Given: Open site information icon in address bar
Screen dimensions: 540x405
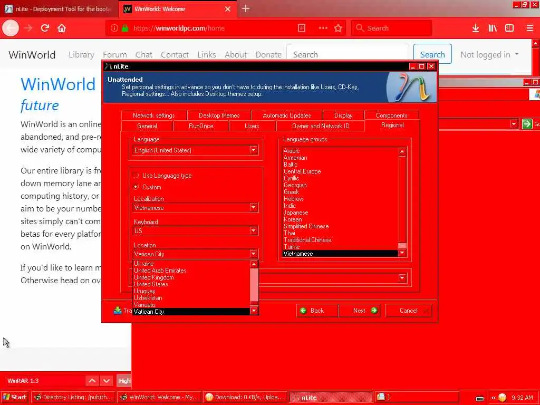Looking at the screenshot, I should pos(114,28).
